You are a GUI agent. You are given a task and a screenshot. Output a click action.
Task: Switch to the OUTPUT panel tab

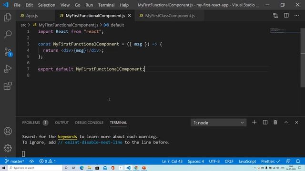(61, 123)
